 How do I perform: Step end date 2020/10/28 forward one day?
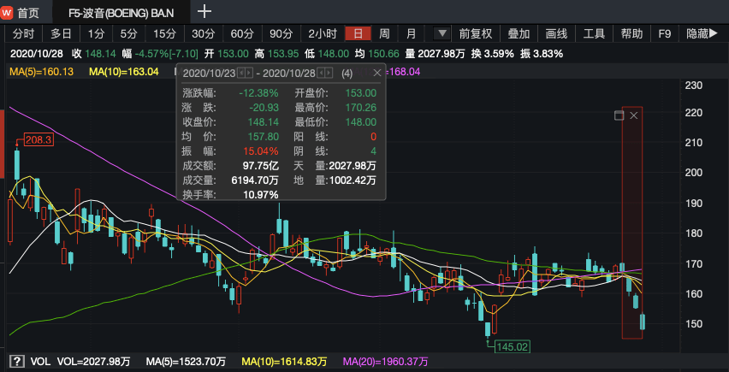(329, 73)
